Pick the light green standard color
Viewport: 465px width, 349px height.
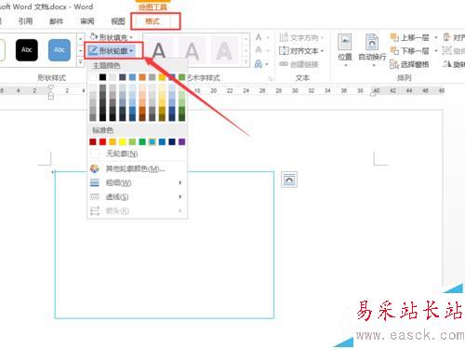[132, 141]
